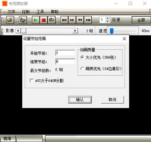This screenshot has height=142, width=151.
Task: Click the 结束节拍 input field
Action: [65, 62]
